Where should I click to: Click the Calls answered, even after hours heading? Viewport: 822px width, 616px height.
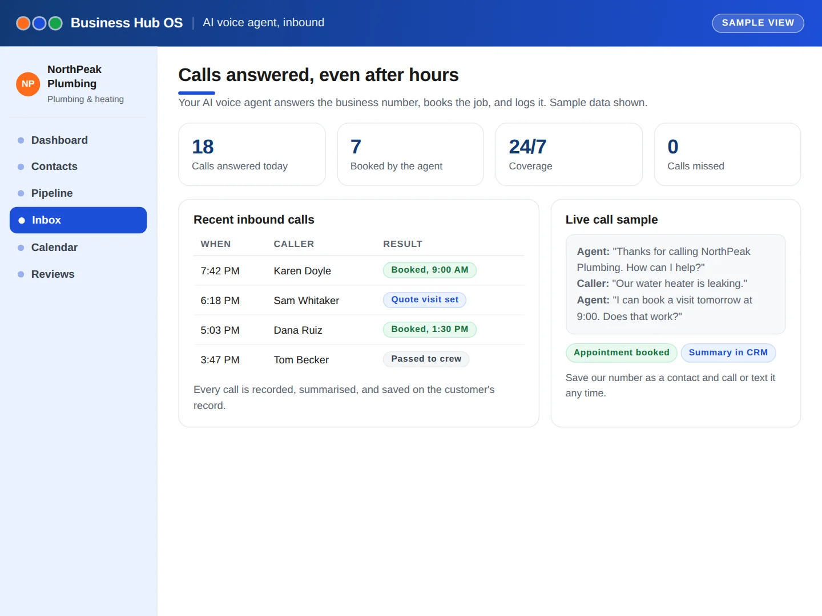coord(319,75)
